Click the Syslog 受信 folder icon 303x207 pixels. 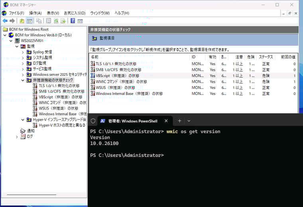[x=29, y=52]
